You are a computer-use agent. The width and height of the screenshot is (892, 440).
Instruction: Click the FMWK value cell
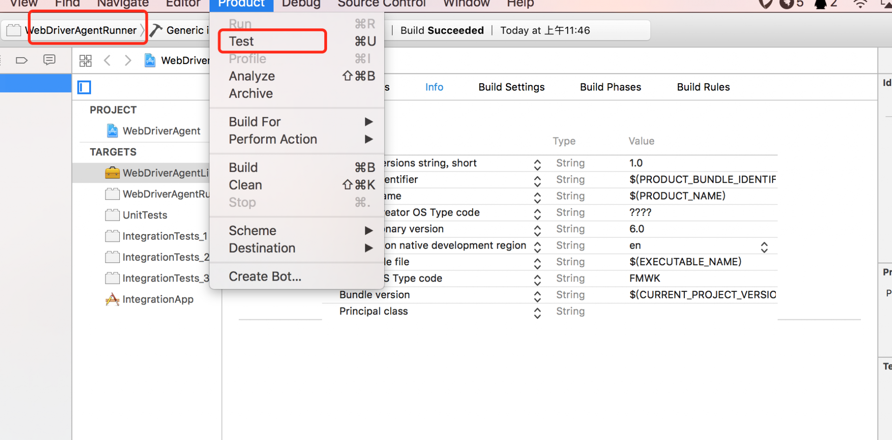645,278
